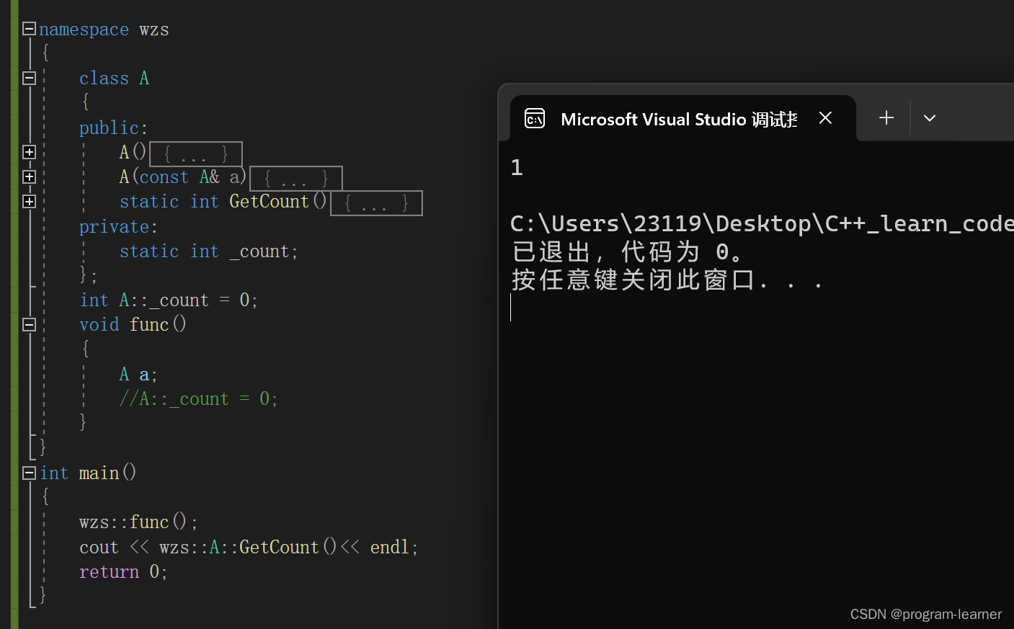Viewport: 1014px width, 629px height.
Task: Click the 'namespace' keyword
Action: (84, 30)
